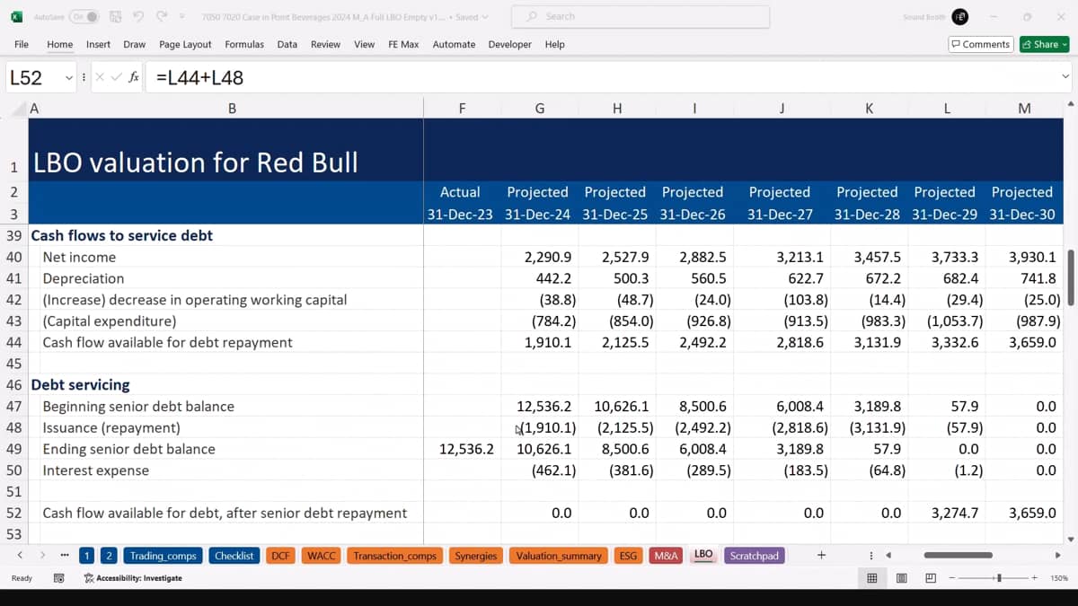Switch to the Transaction_comps sheet

[x=394, y=556]
